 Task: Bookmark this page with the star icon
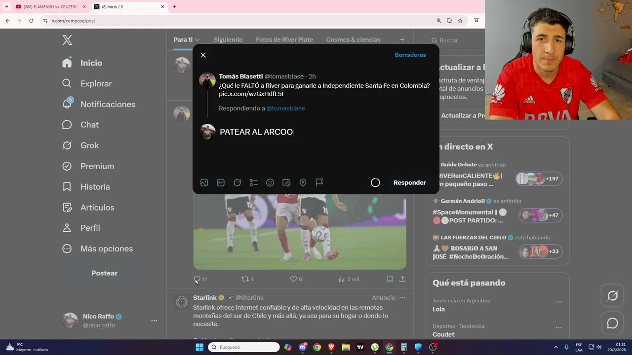pos(460,21)
